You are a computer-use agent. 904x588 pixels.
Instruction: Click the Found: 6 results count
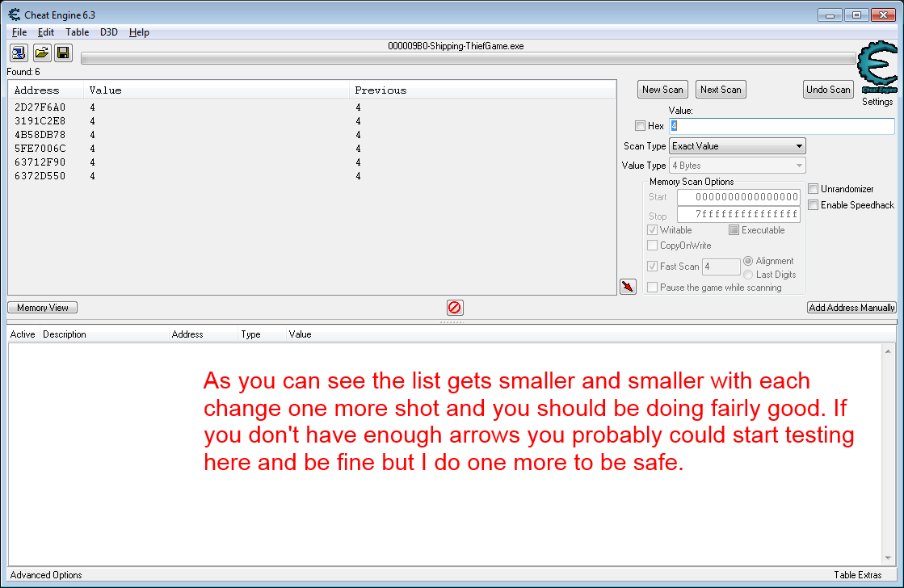[x=23, y=72]
